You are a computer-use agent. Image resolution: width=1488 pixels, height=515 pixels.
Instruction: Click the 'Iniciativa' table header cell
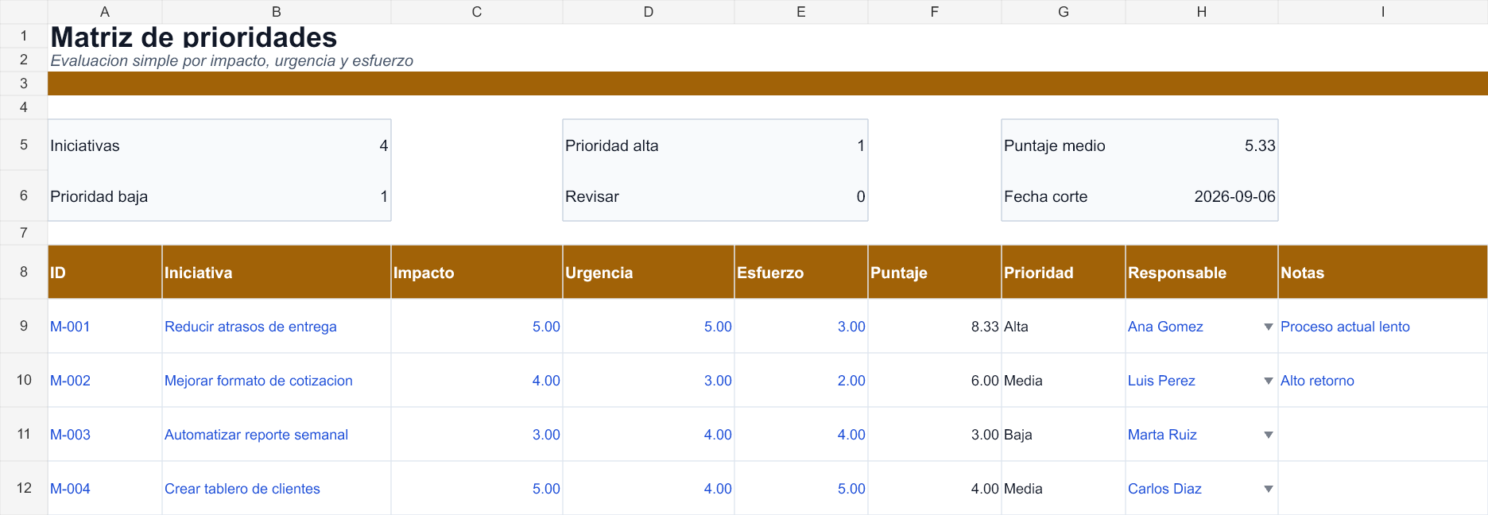277,273
